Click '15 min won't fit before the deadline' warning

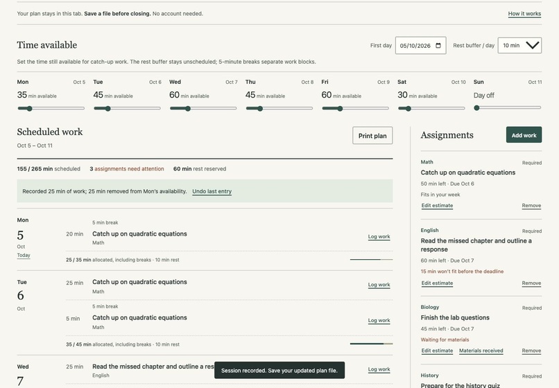tap(462, 272)
